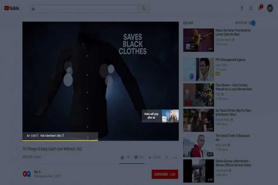
Task: Click the Video will play after ad preview
Action: pyautogui.click(x=160, y=116)
